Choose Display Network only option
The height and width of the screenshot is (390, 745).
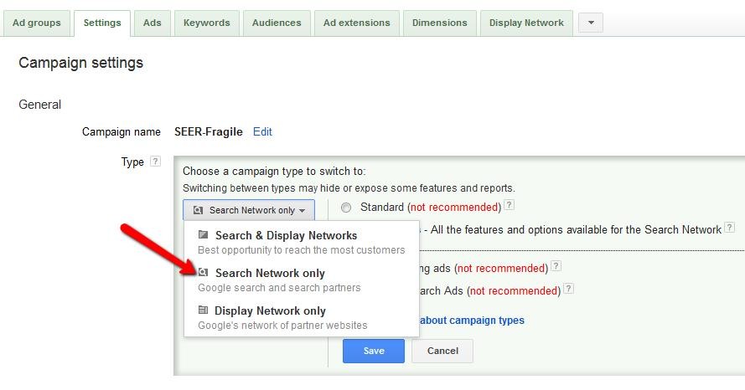(x=270, y=311)
